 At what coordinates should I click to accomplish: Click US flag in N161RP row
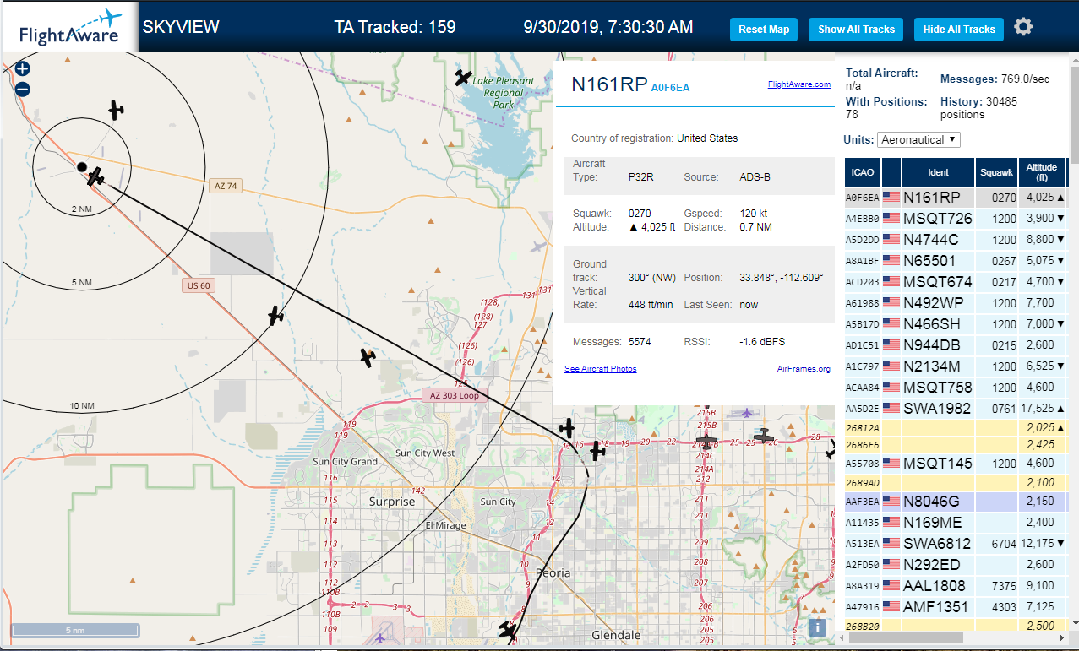pos(891,198)
